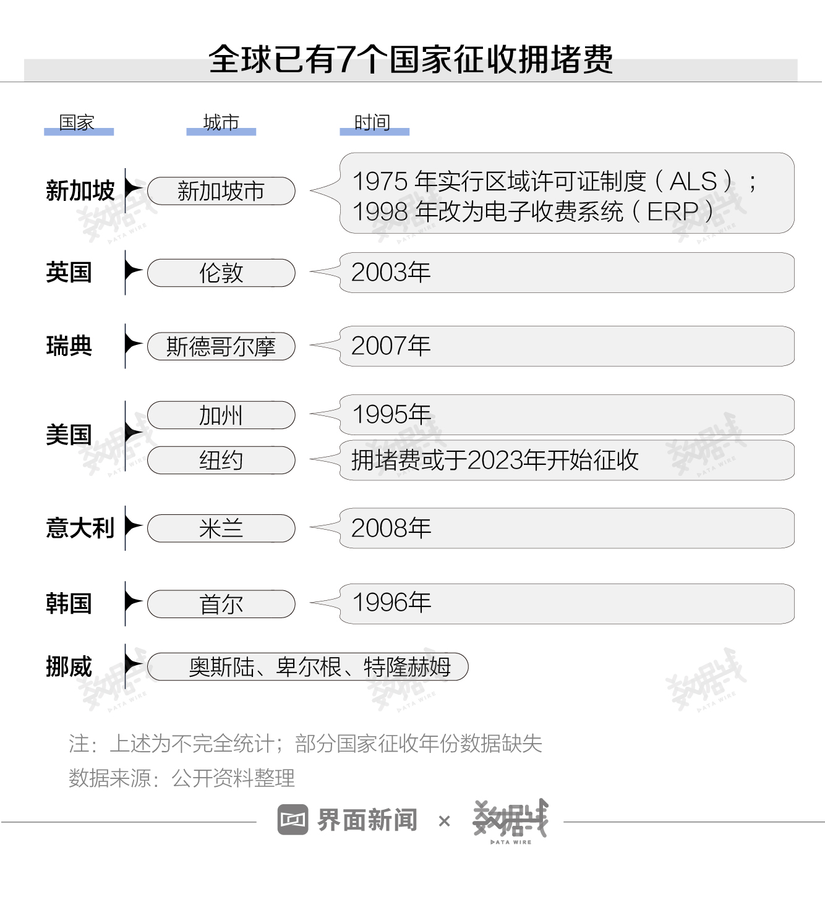Click the DATA WIRE logo in footer

click(510, 821)
